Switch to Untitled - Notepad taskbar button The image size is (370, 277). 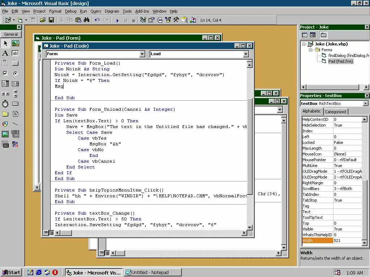coord(152,273)
